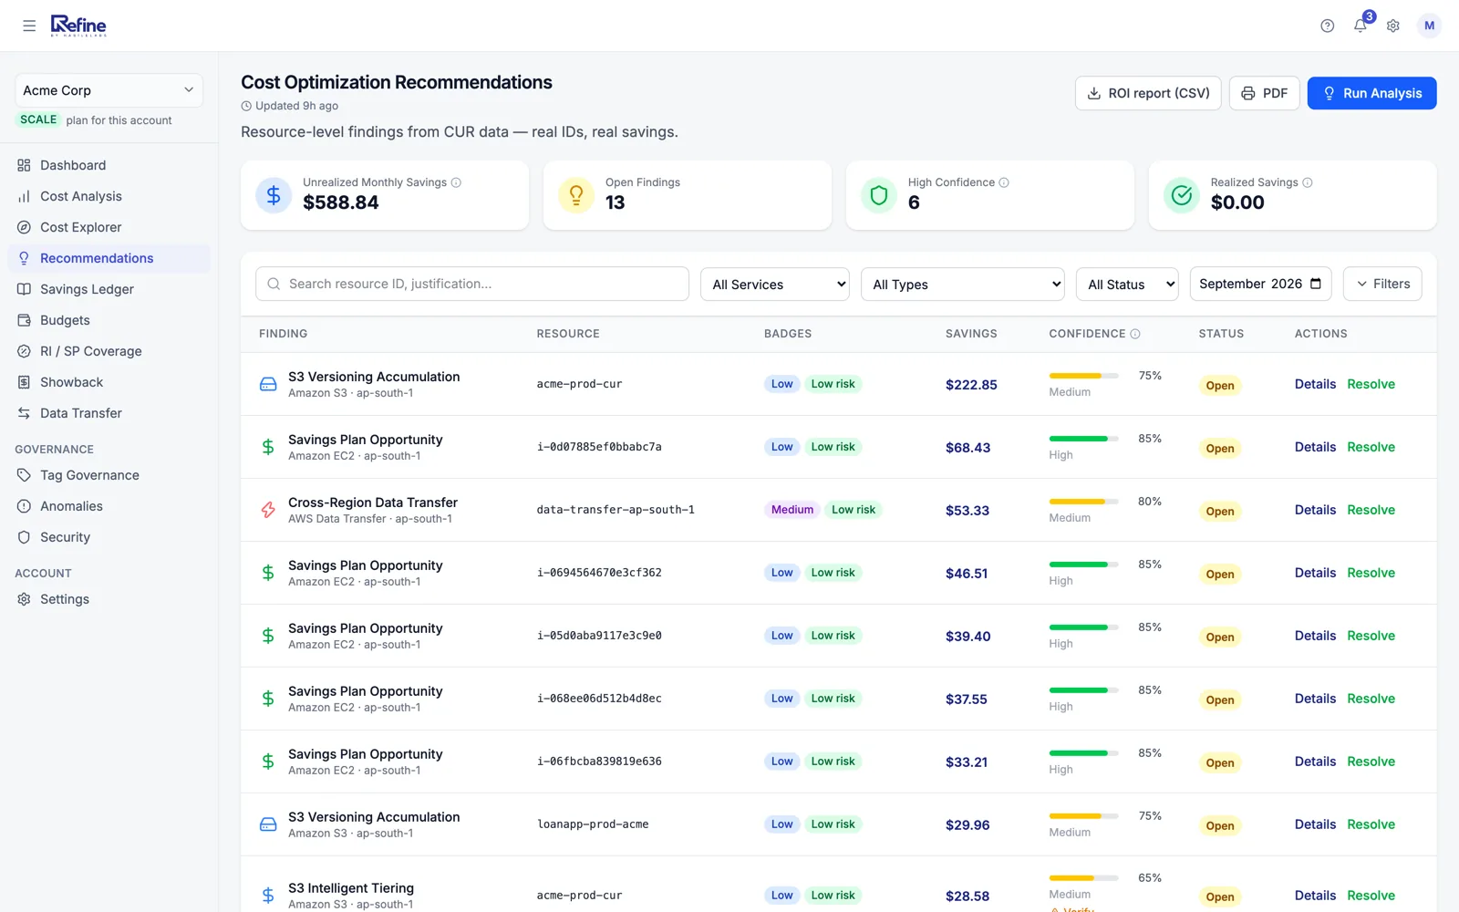The width and height of the screenshot is (1459, 912).
Task: Click the Refine logo
Action: coord(78,26)
